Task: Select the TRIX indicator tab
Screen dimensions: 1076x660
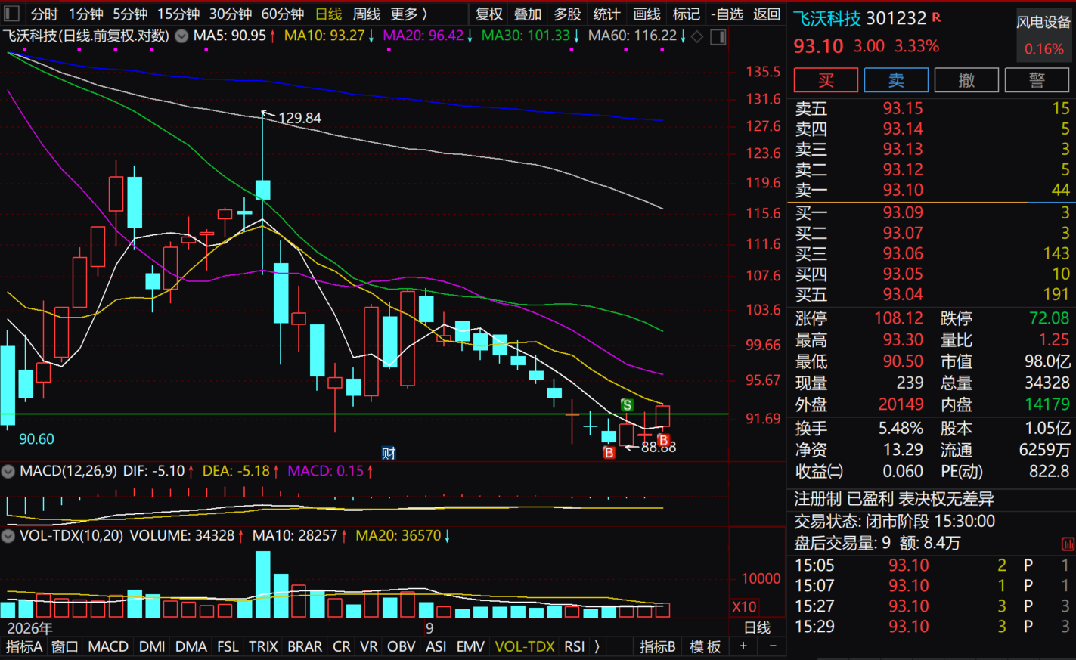Action: pyautogui.click(x=263, y=646)
